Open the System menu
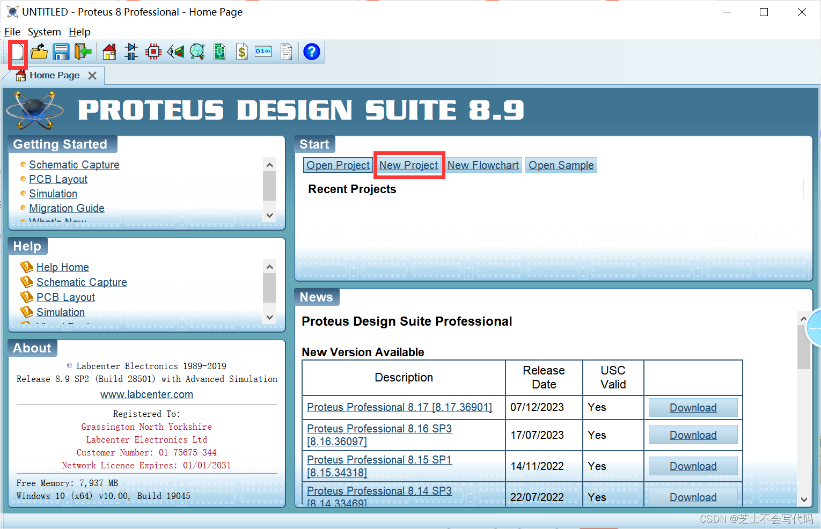 tap(45, 32)
